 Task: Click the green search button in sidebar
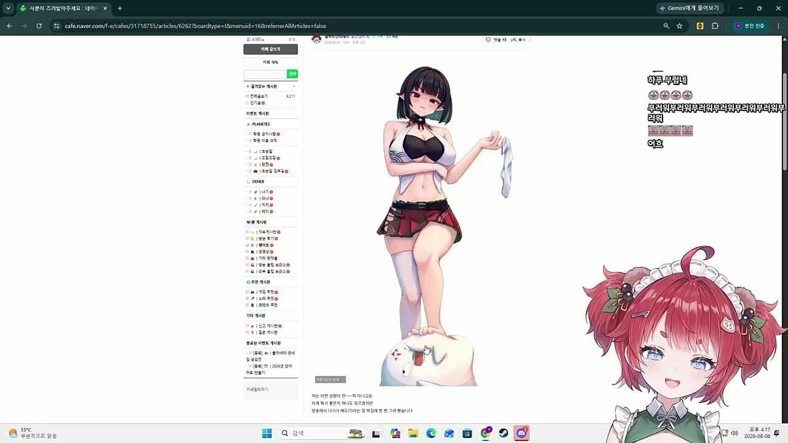(x=292, y=74)
